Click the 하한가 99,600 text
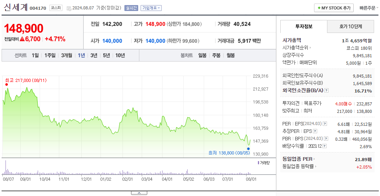 click(x=183, y=41)
